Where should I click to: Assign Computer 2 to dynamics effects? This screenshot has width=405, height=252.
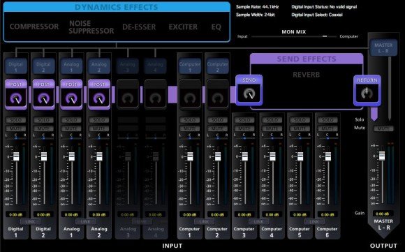[218, 66]
